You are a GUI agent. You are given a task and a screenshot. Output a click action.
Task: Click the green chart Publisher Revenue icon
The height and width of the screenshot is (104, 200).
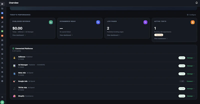click(x=51, y=22)
